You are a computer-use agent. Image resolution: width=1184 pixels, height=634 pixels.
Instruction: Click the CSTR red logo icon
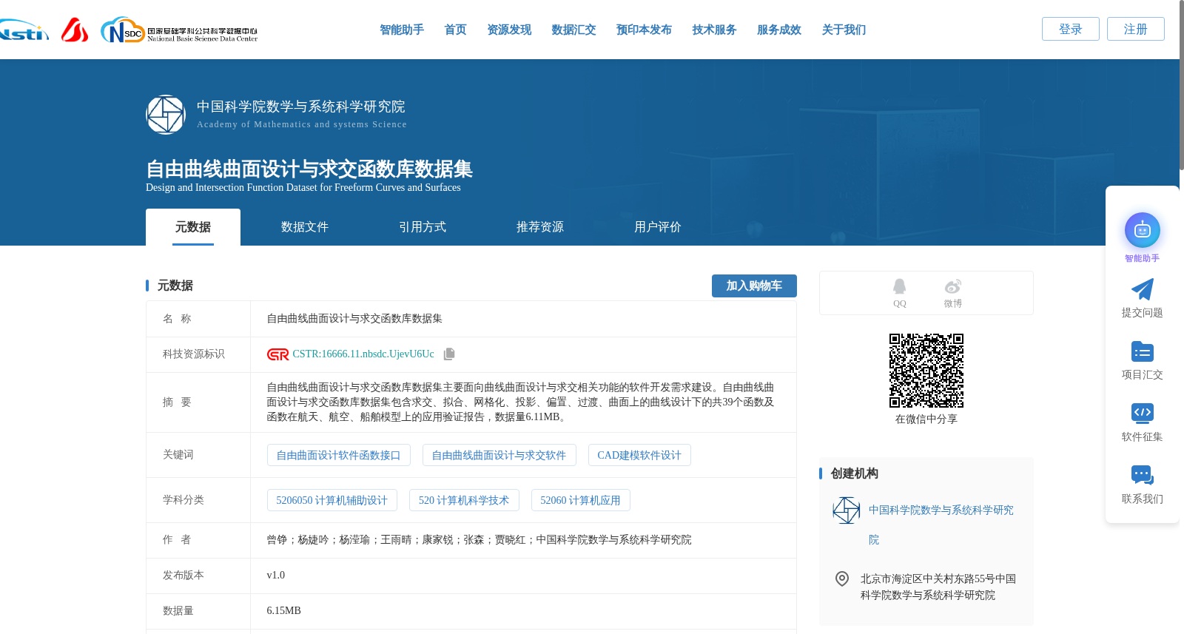[278, 354]
